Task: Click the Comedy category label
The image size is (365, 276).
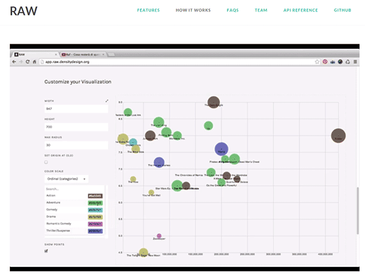Action: pos(52,210)
